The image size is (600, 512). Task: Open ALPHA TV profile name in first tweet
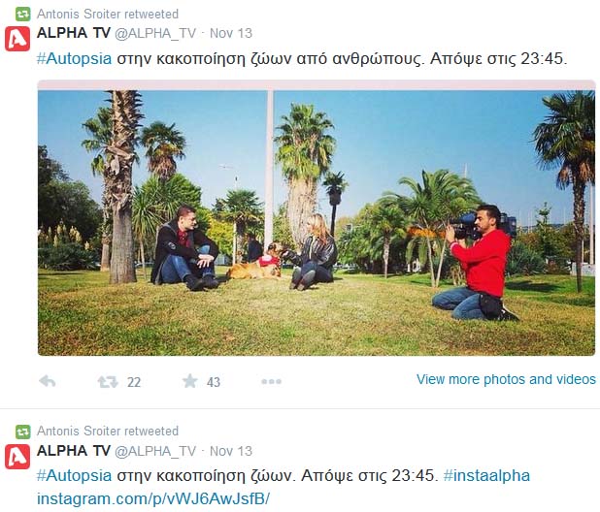pos(74,33)
